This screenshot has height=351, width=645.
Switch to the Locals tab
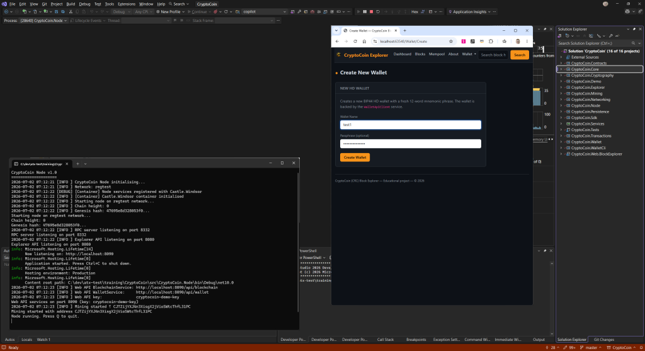pyautogui.click(x=26, y=340)
